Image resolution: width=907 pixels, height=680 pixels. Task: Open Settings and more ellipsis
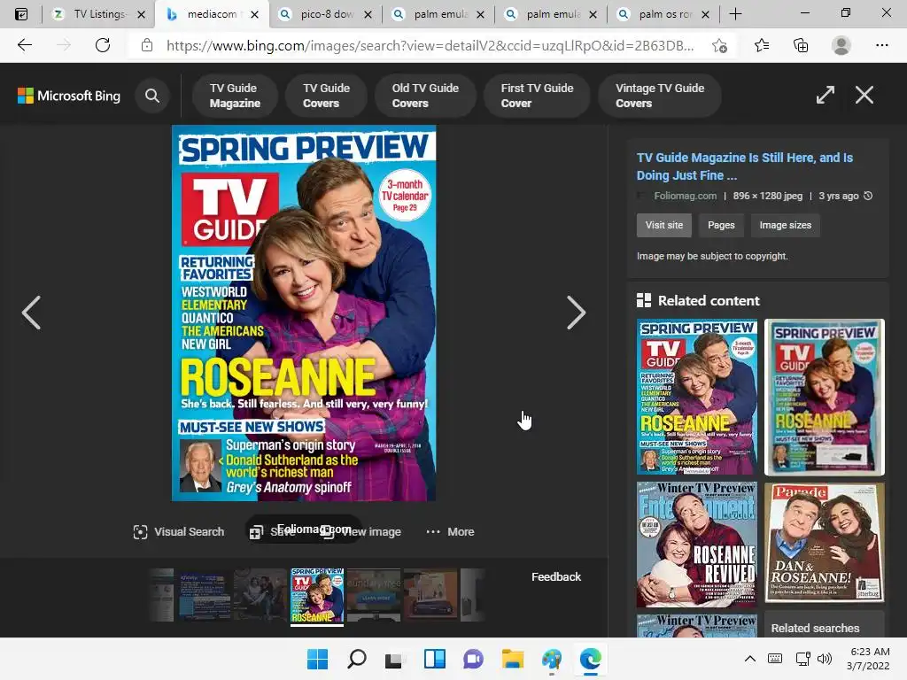881,45
